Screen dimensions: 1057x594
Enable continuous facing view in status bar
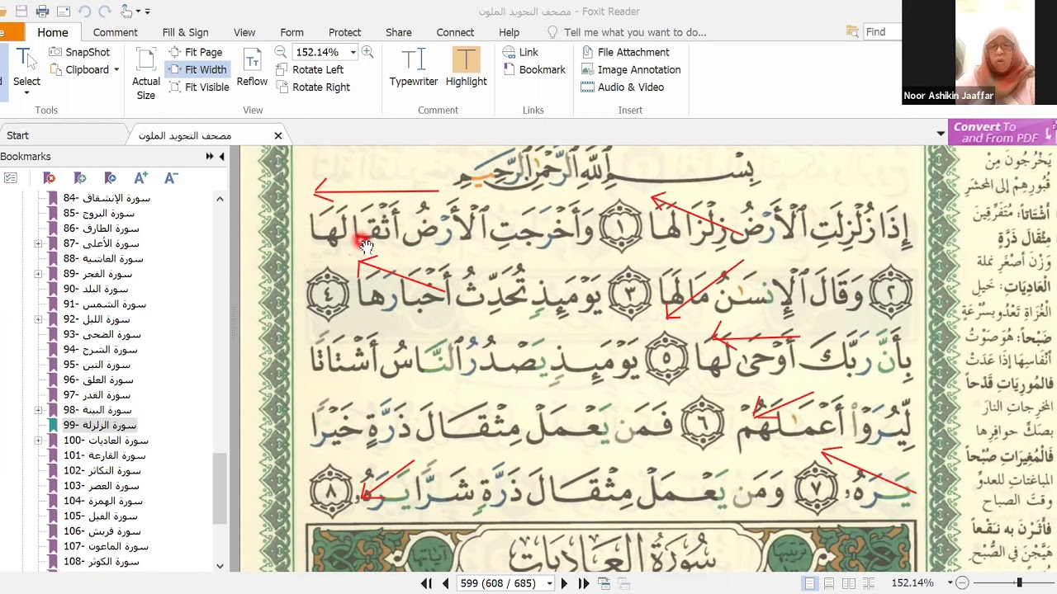click(x=868, y=583)
